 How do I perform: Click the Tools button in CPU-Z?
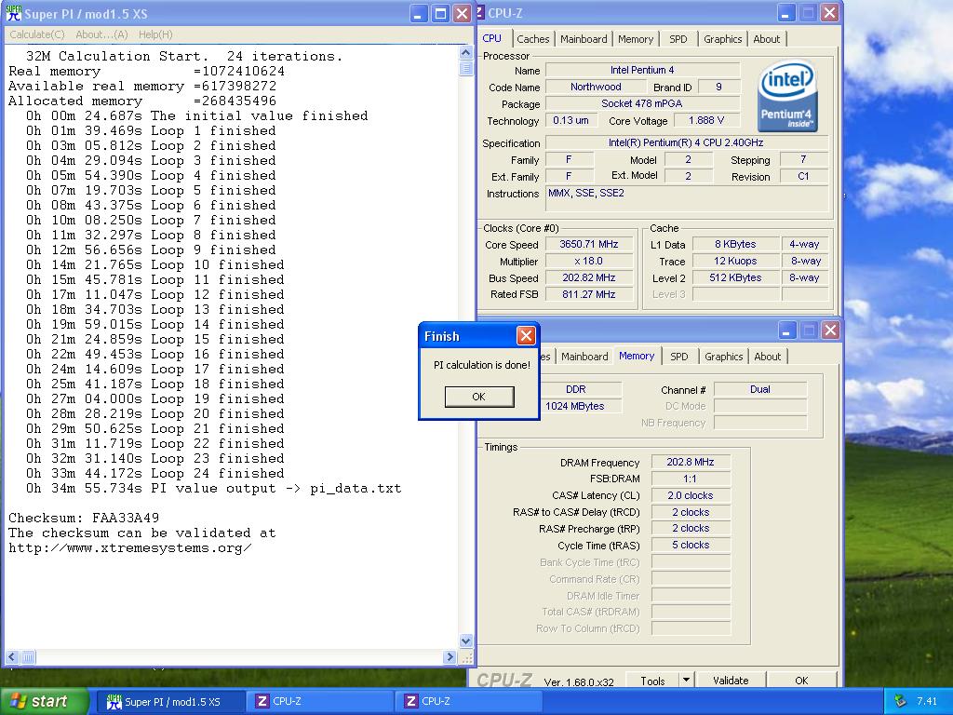tap(652, 681)
